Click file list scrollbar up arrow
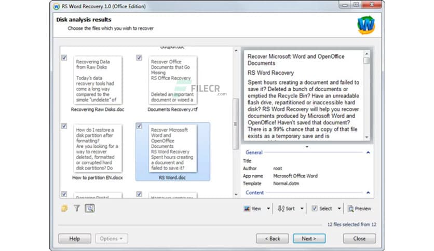The width and height of the screenshot is (434, 251). coord(236,51)
